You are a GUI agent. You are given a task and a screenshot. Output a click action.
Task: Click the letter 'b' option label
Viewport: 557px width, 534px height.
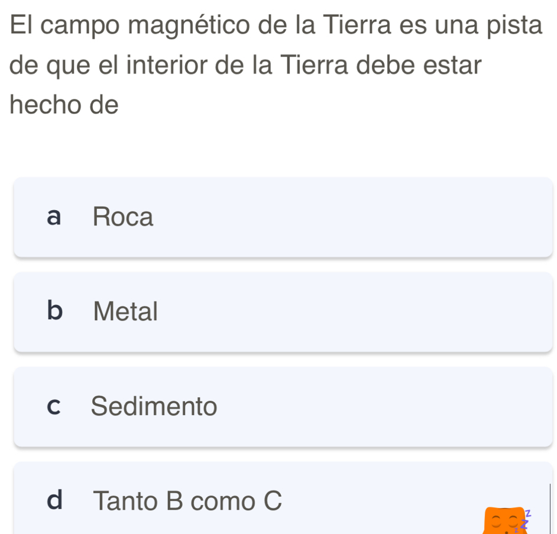point(54,311)
